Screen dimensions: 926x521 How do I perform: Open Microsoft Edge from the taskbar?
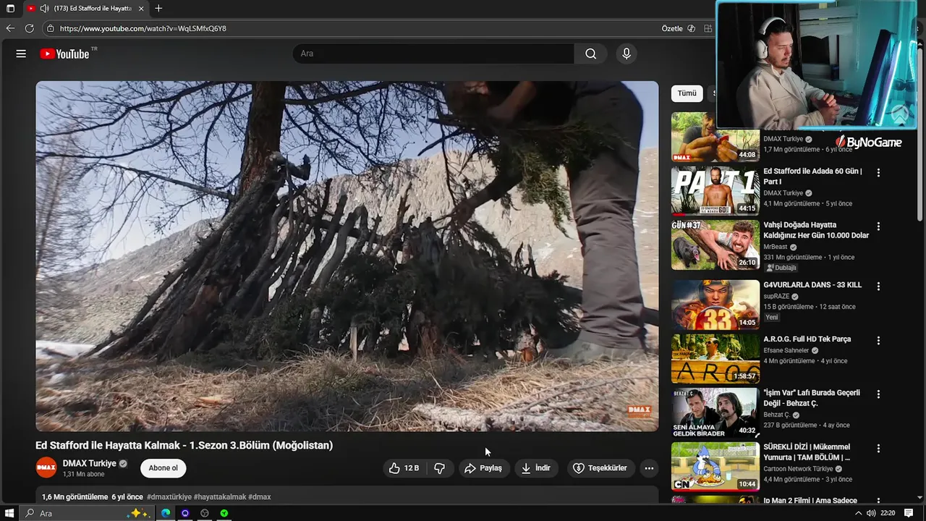(x=166, y=513)
